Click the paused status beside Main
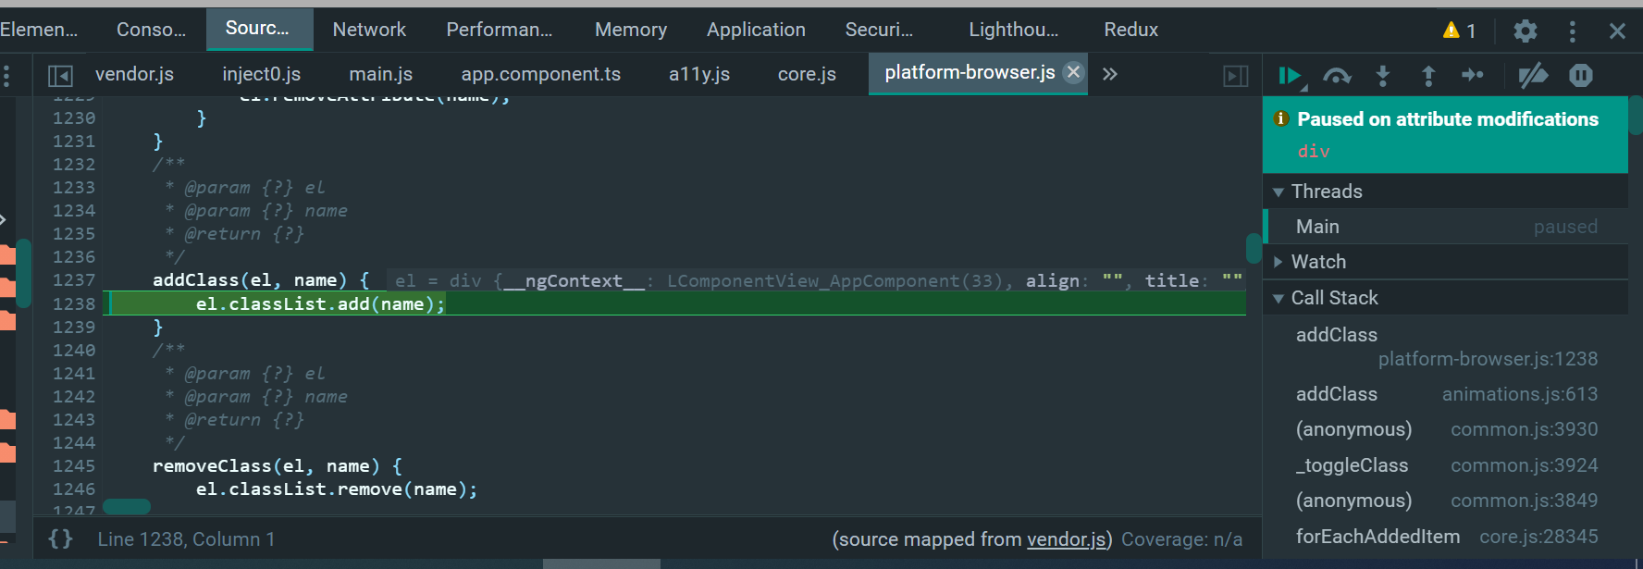 [x=1565, y=227]
